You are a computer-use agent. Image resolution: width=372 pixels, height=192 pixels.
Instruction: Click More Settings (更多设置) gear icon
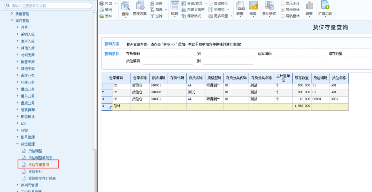(x=211, y=16)
